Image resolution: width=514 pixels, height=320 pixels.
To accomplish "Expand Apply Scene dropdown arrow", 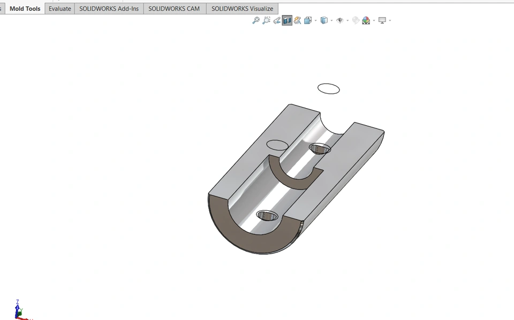I will pos(374,21).
